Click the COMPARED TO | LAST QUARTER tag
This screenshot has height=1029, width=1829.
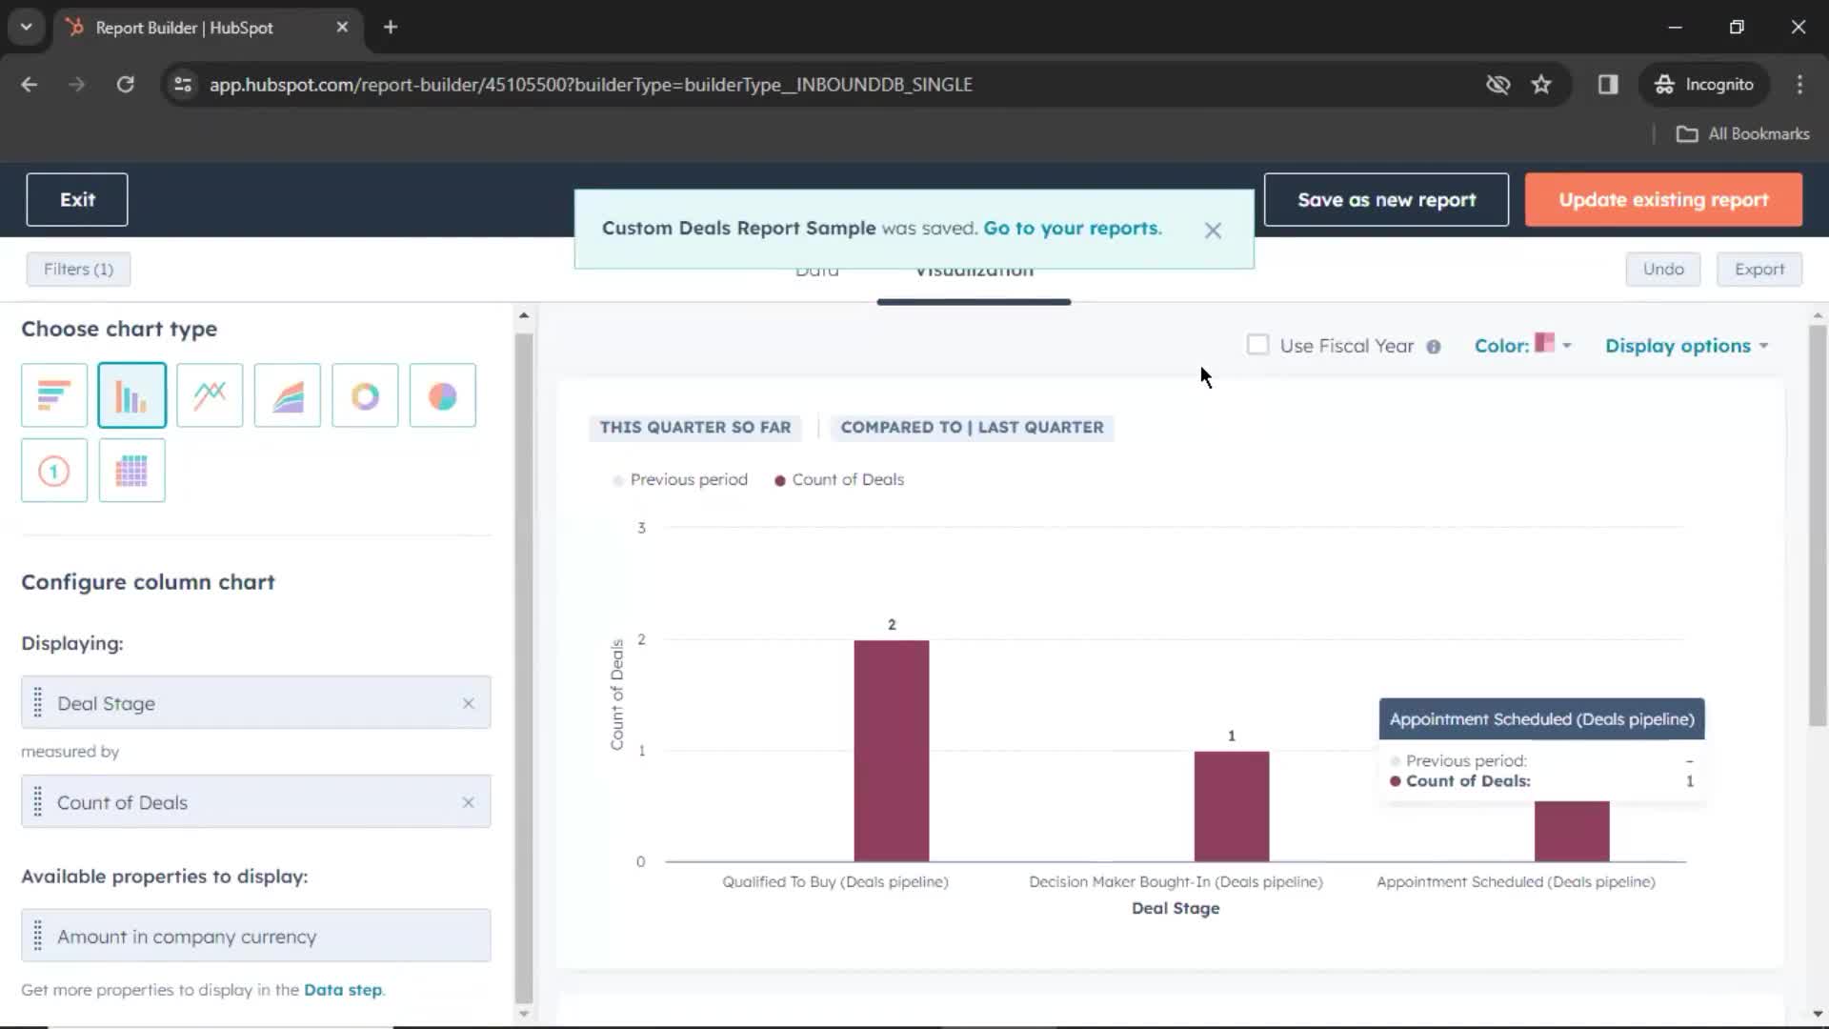[x=972, y=428]
